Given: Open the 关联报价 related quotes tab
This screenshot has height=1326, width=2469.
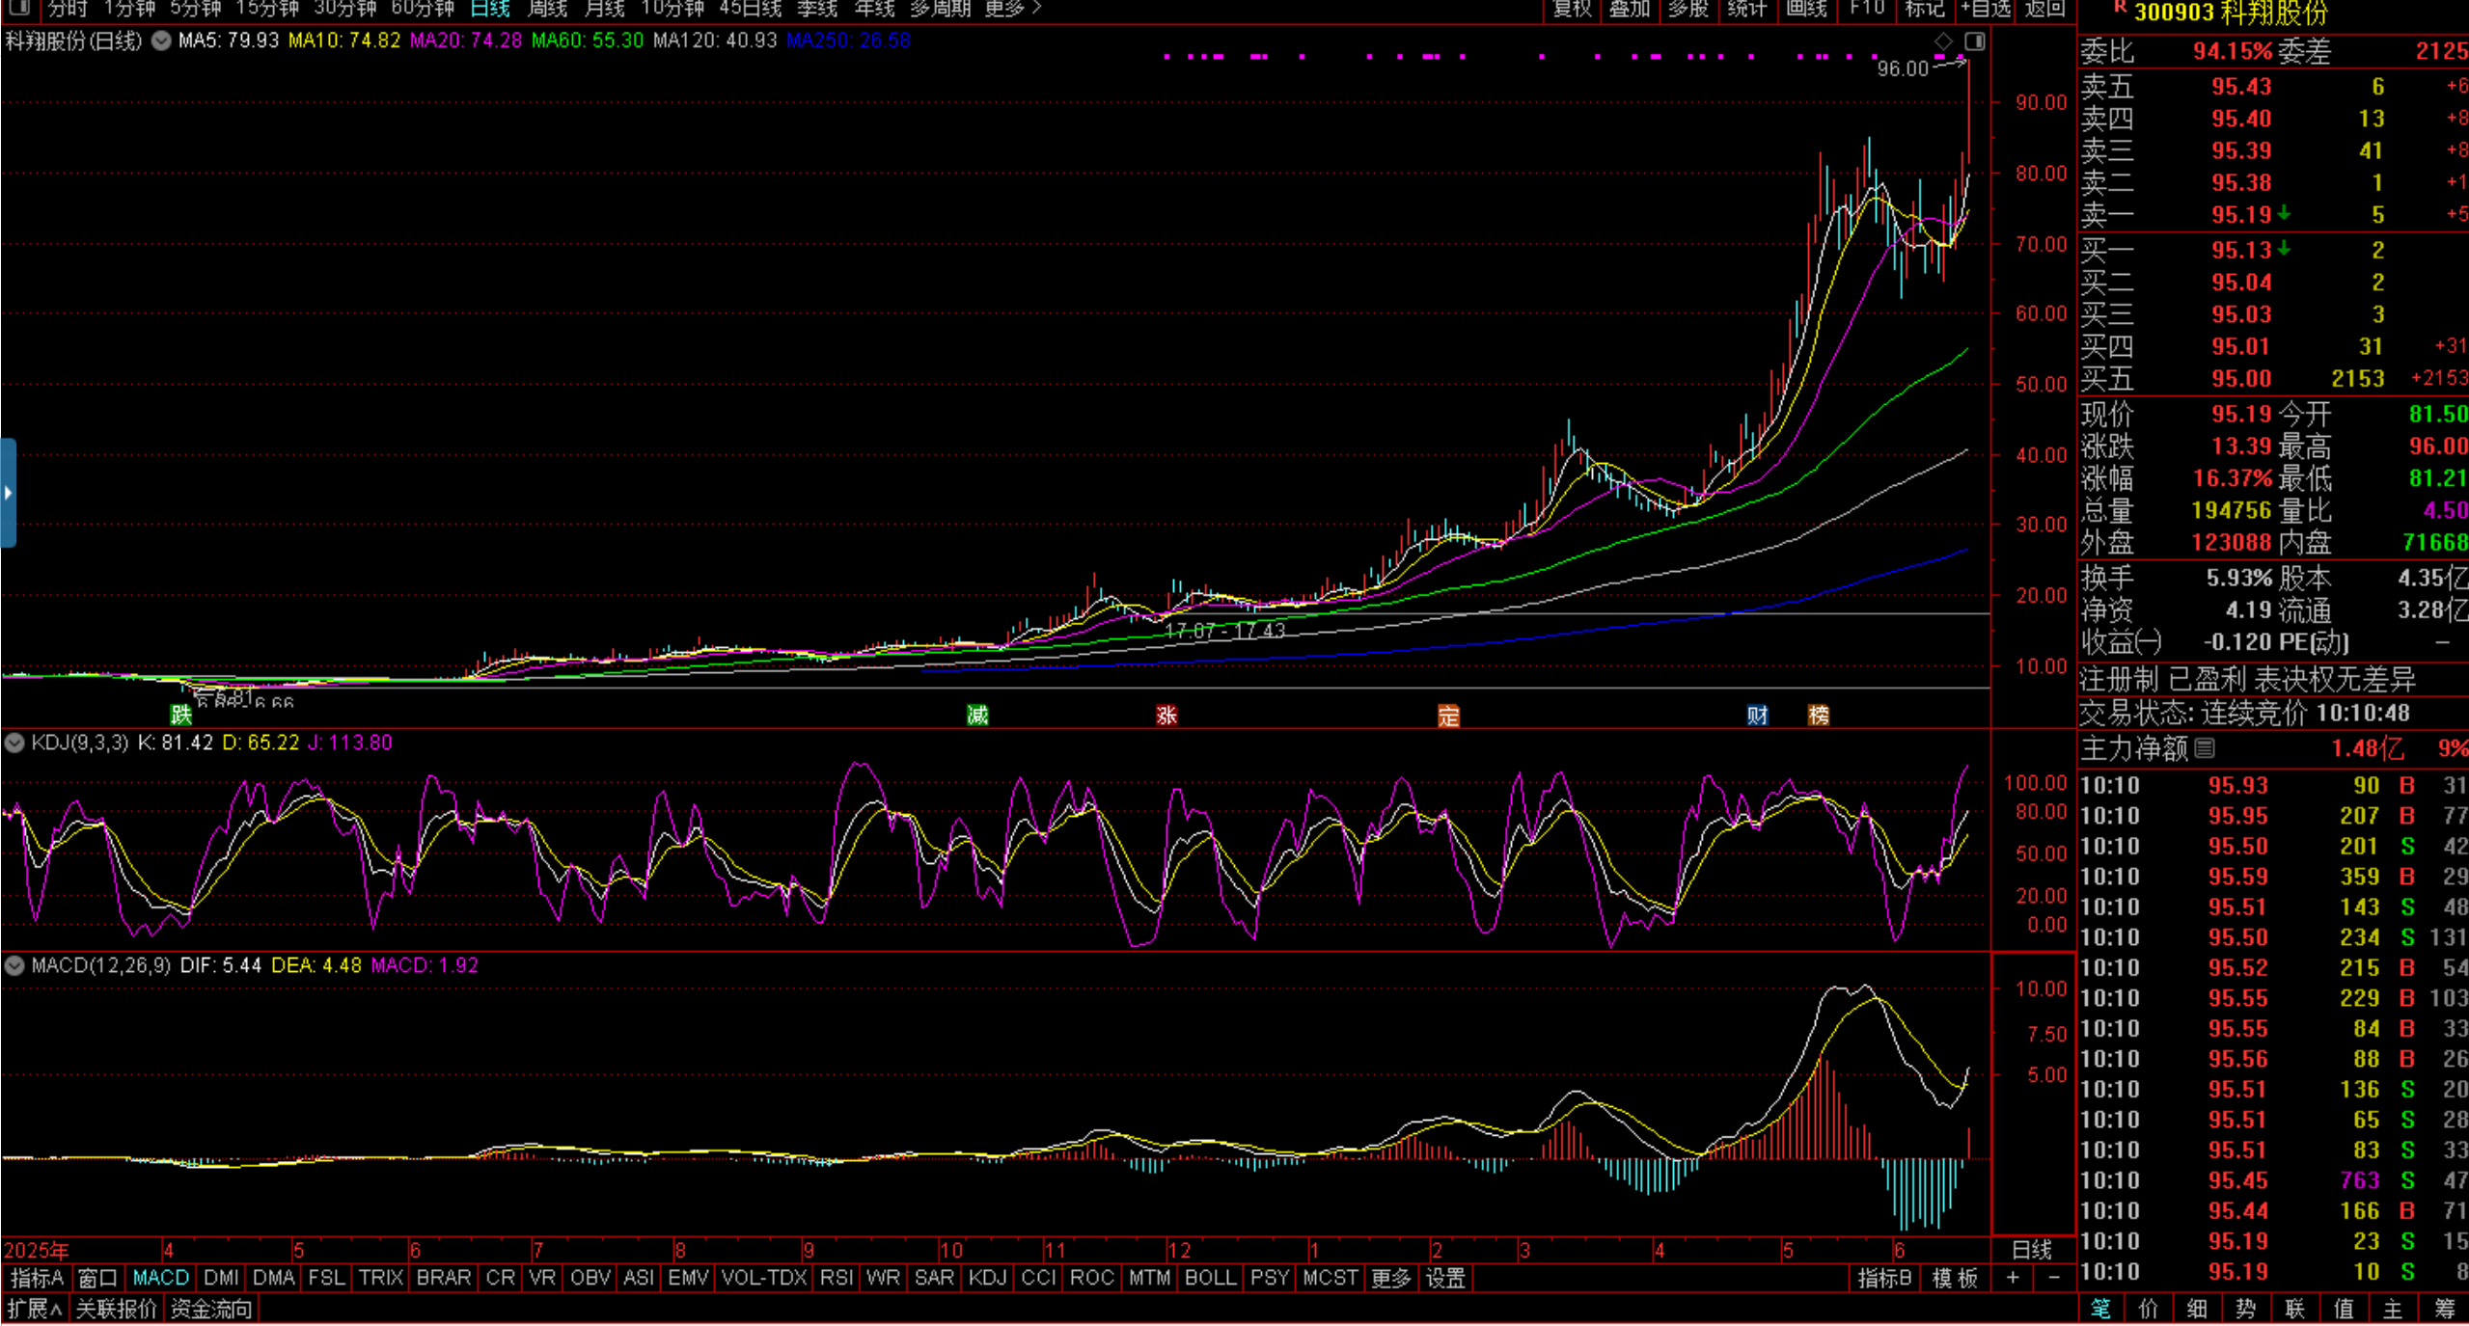Looking at the screenshot, I should click(x=116, y=1309).
